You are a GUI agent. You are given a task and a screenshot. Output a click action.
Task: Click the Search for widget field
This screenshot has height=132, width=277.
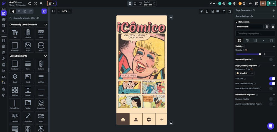click(28, 18)
